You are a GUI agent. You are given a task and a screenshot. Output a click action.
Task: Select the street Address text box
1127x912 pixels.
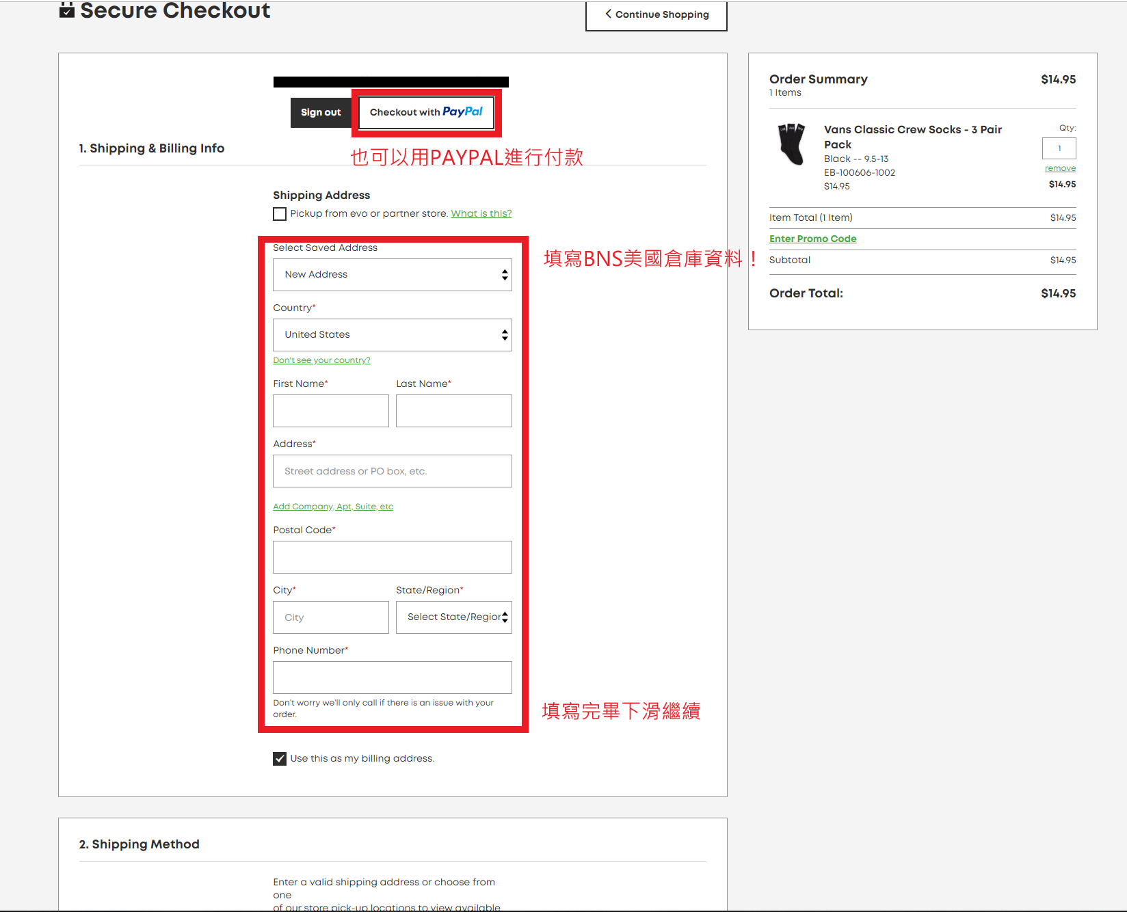click(392, 471)
